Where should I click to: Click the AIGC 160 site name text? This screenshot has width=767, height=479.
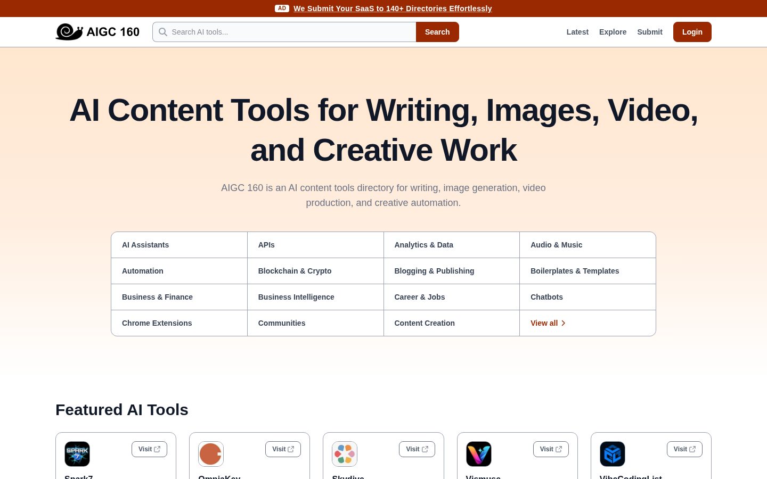point(113,32)
